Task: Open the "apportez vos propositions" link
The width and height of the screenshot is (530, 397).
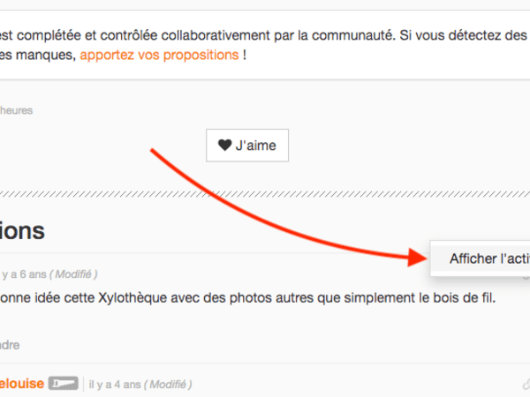Action: point(159,55)
